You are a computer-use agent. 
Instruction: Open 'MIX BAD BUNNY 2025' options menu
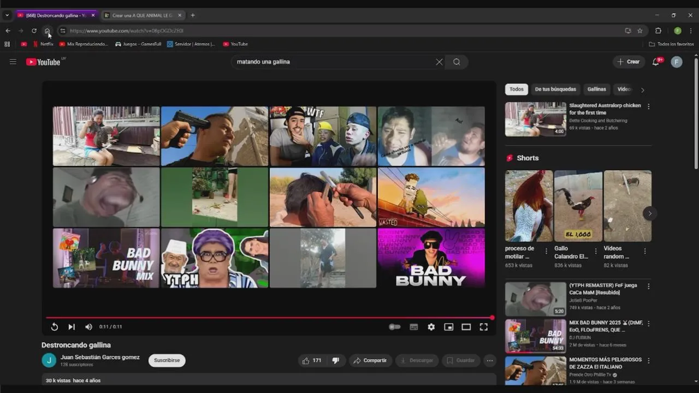tap(649, 324)
